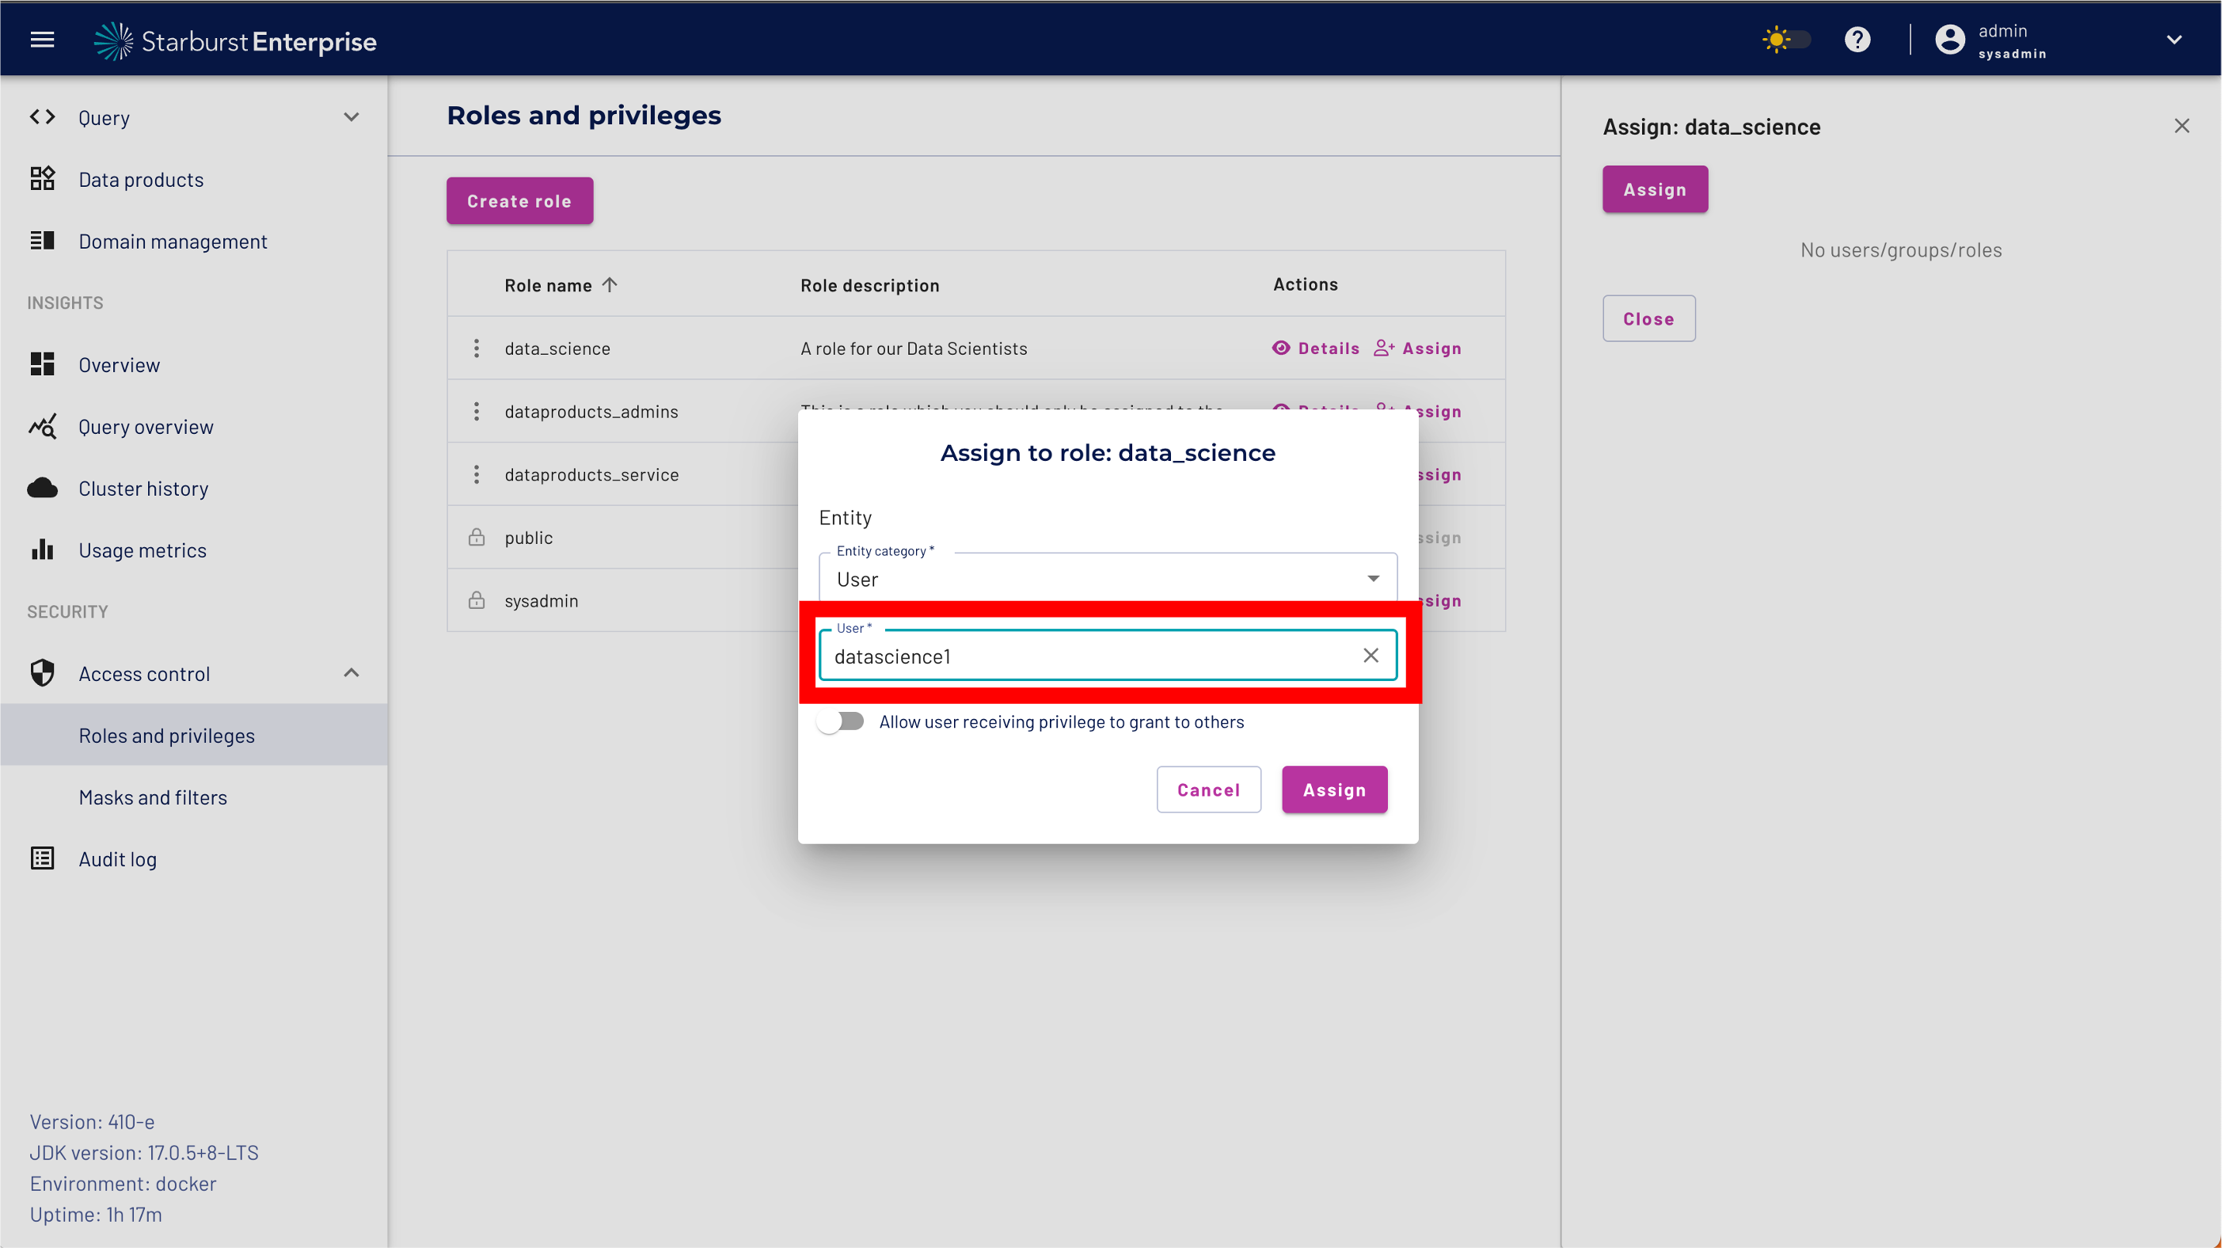Collapse the Access control section
The width and height of the screenshot is (2224, 1248).
coord(351,673)
